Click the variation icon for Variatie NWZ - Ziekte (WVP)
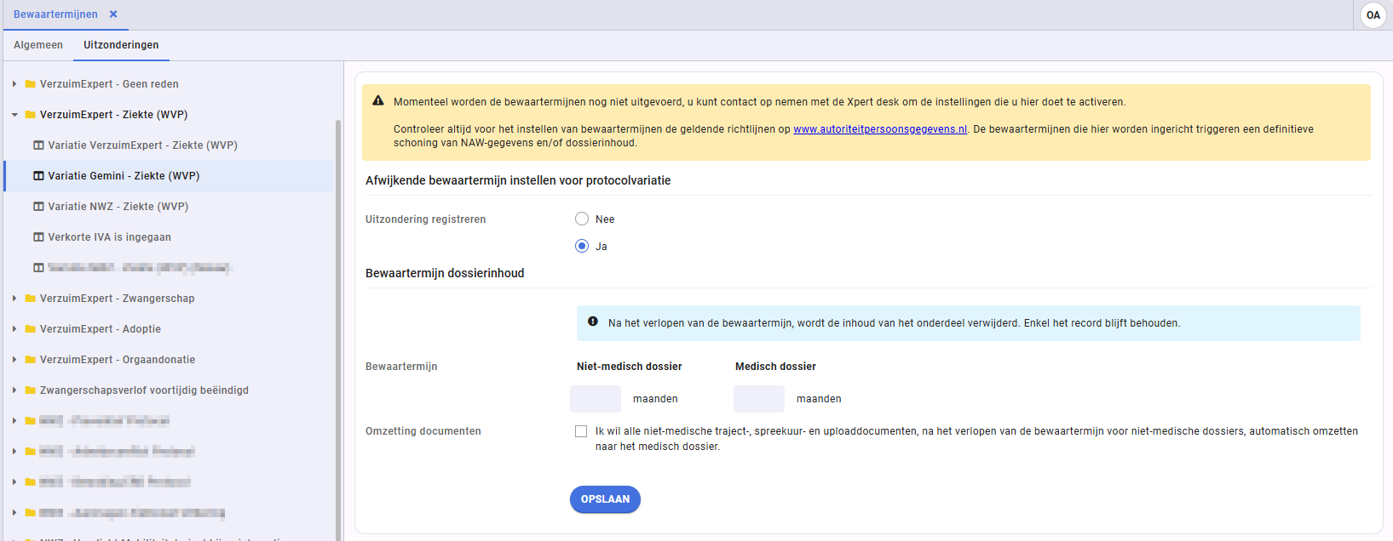The height and width of the screenshot is (541, 1393). point(38,207)
